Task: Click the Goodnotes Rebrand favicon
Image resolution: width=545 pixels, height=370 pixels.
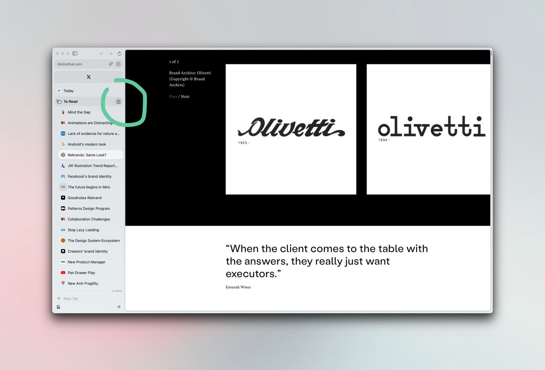Action: tap(63, 198)
